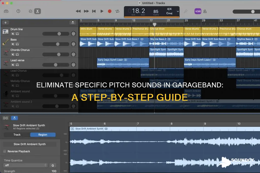Screen dimensions: 260x173
Task: Select the Early Days Synth Lead.1 region
Action: tap(210, 63)
